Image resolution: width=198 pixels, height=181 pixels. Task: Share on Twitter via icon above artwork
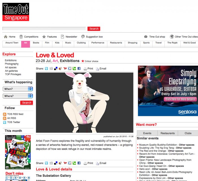(x=47, y=68)
